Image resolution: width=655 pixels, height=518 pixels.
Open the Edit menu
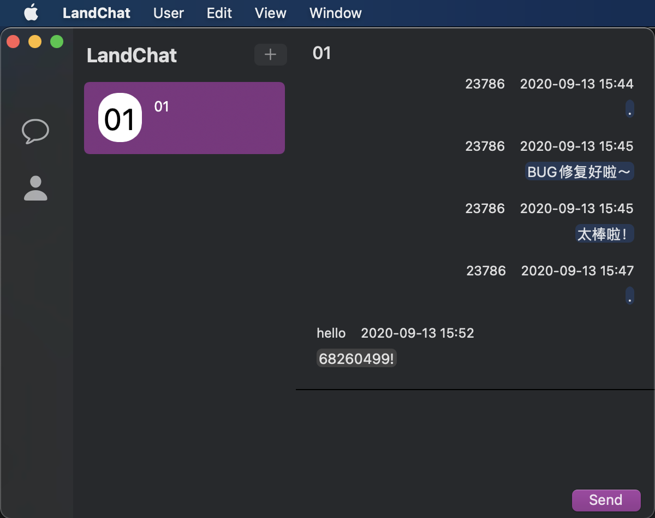click(x=219, y=13)
